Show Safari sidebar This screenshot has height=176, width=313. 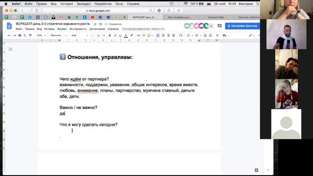(37, 11)
